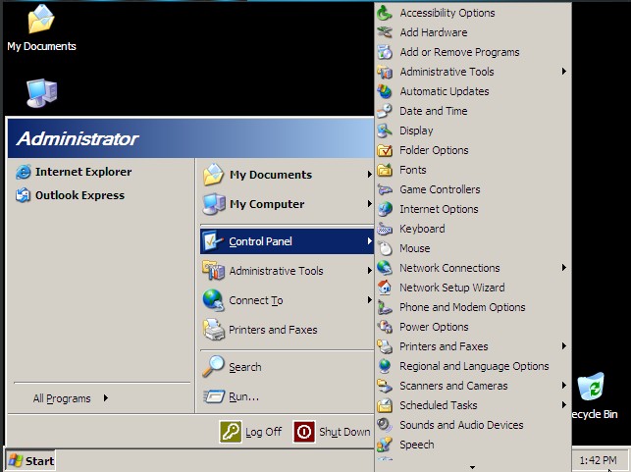Show more Control Panel items via bottom arrow
Viewport: 631px width, 472px height.
473,467
